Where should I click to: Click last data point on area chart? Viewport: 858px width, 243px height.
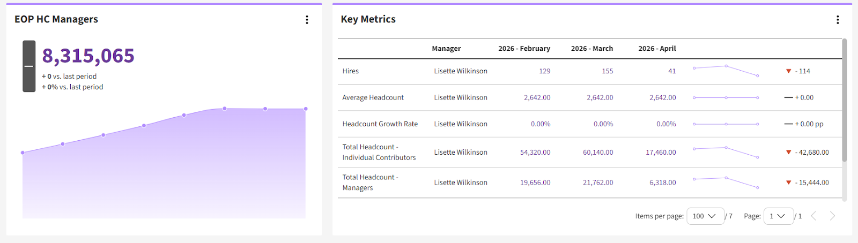coord(306,109)
